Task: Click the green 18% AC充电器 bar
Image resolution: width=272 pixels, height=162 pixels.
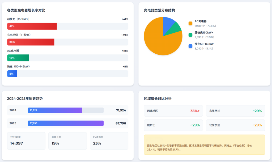Action: coord(18,58)
